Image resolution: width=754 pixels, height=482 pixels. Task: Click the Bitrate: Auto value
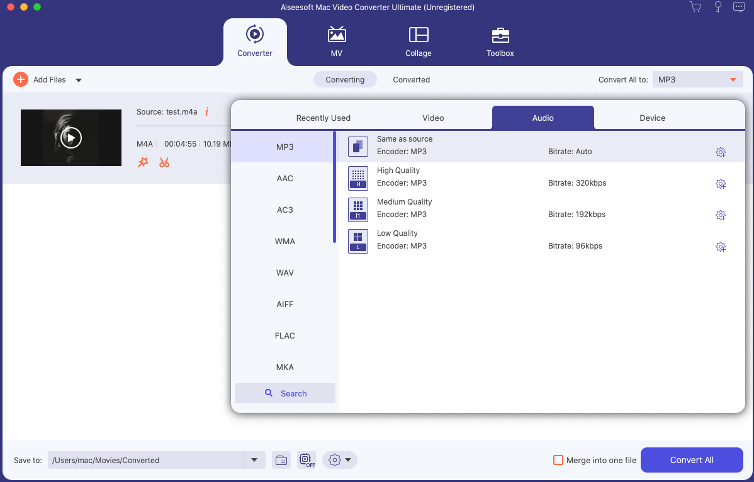pyautogui.click(x=570, y=152)
